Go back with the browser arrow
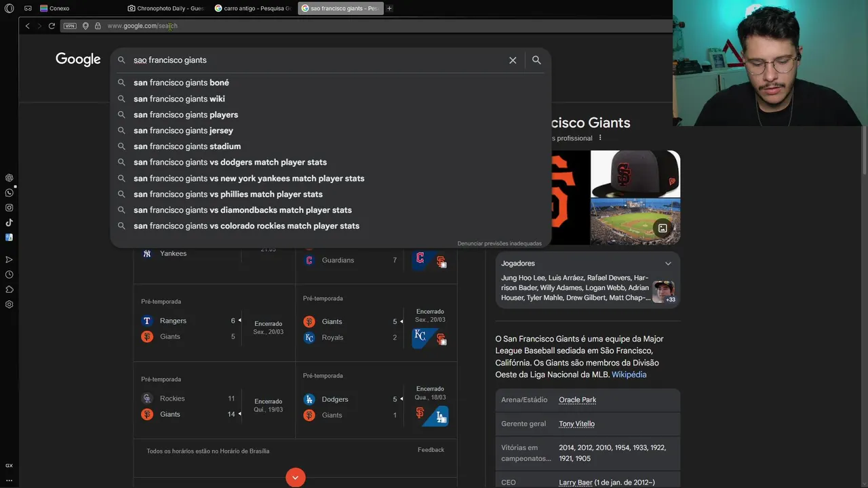868x488 pixels. 27,26
